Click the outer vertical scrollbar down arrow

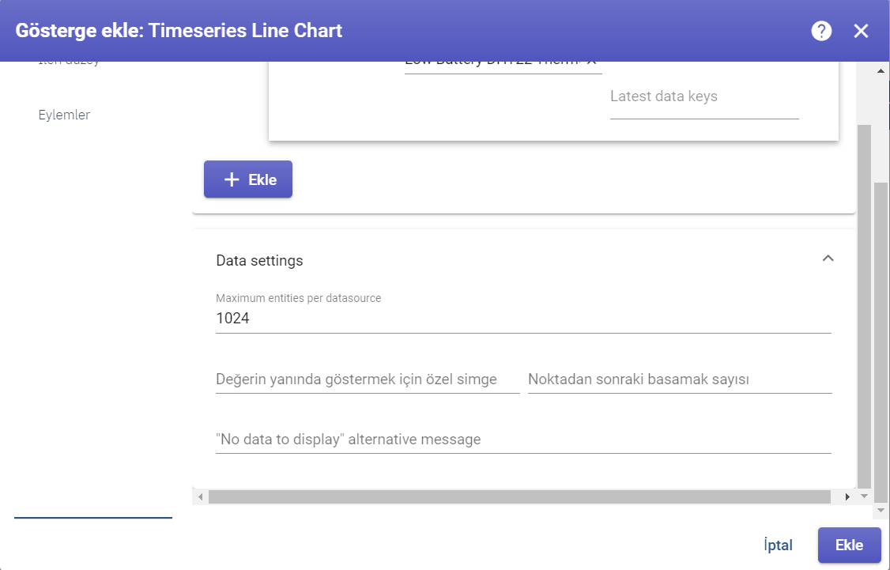881,511
